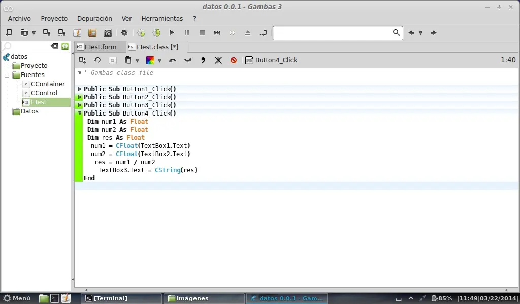Screen dimensions: 520x304
Task: Click the black X icon in the editor toolbar
Action: (x=218, y=60)
